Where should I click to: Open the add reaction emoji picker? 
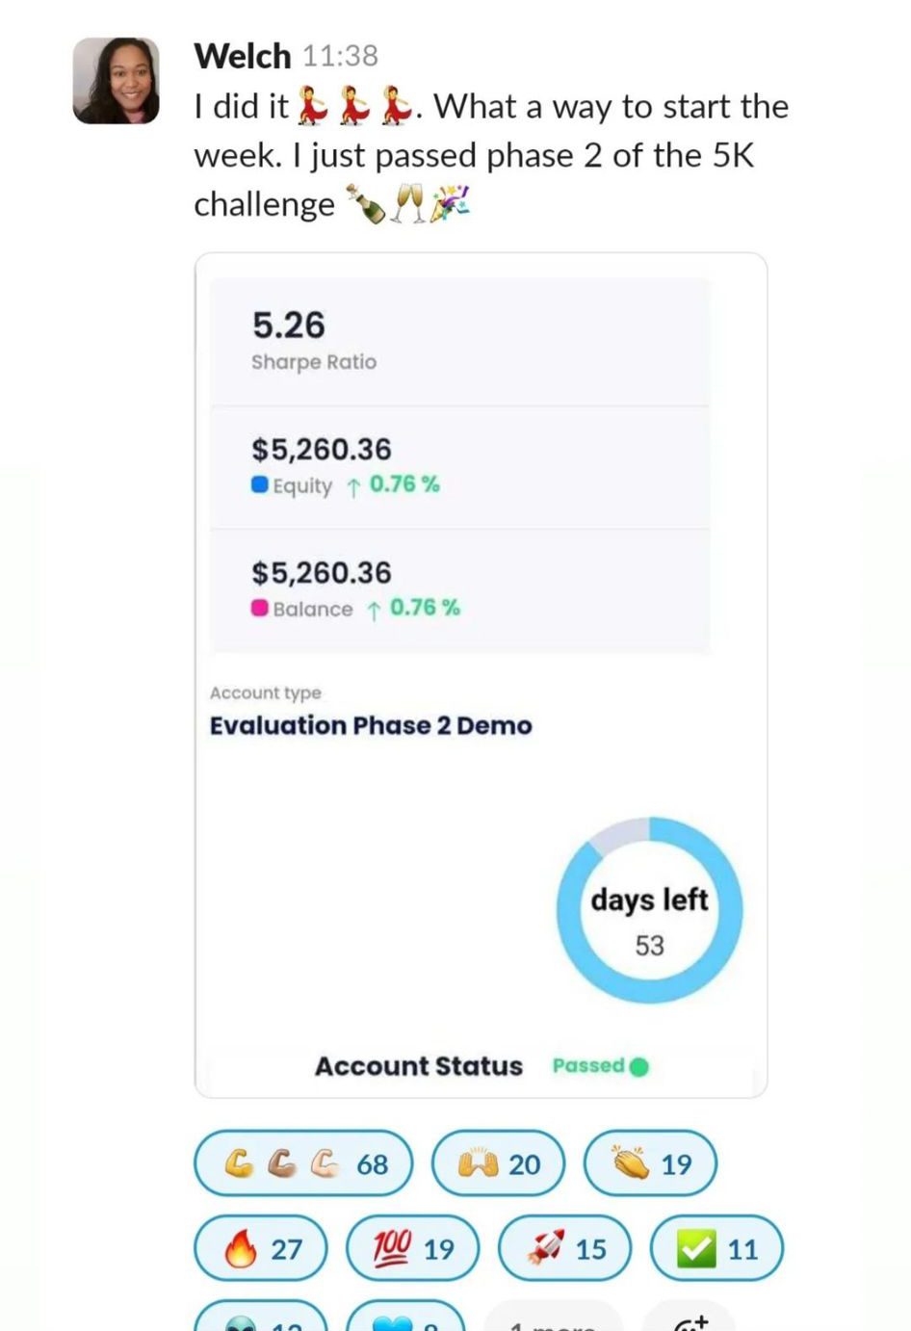tap(691, 1321)
